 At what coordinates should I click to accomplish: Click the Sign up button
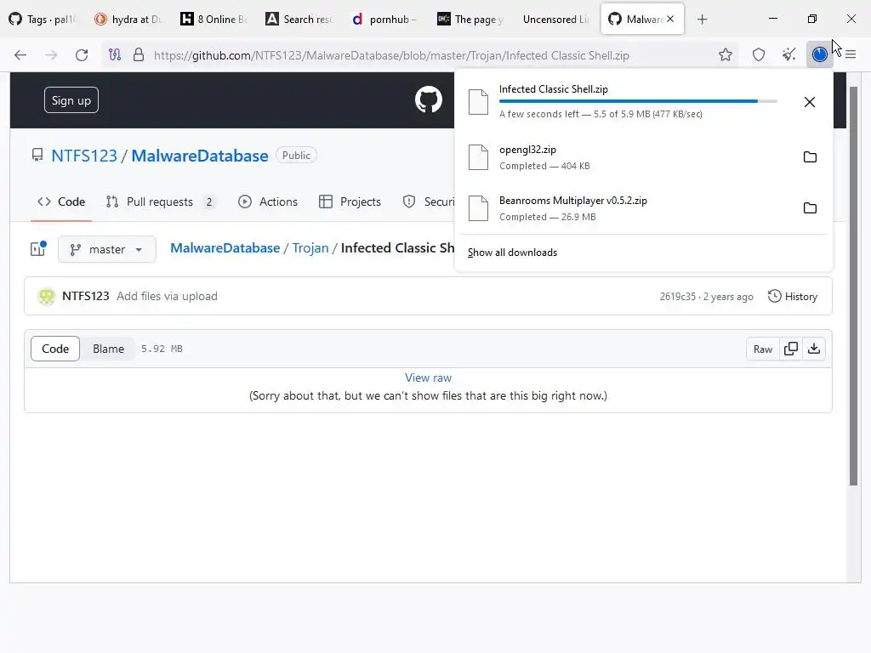(71, 100)
